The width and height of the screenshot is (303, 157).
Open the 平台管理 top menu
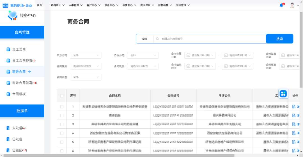[x=183, y=5]
